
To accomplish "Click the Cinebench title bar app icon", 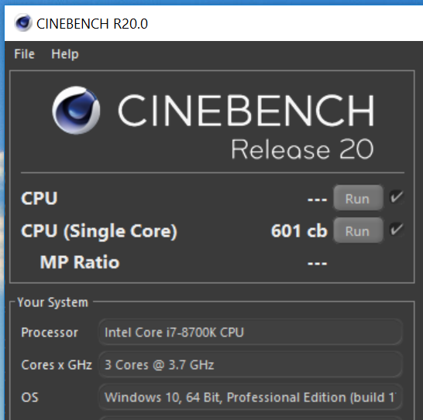I will pyautogui.click(x=23, y=22).
